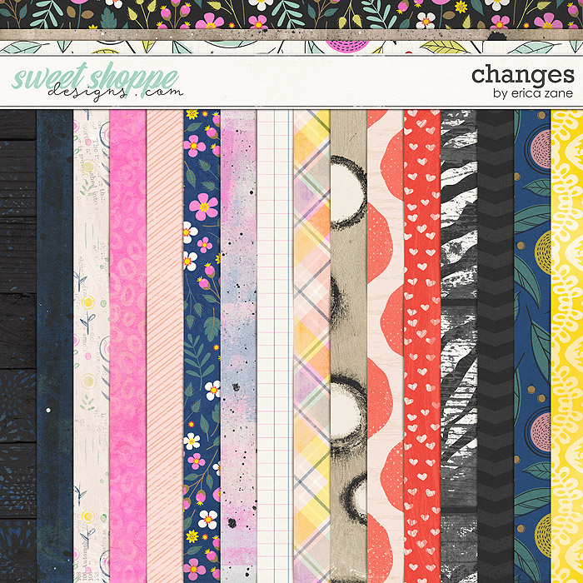Click the 'by erica zane' credit
The image size is (583, 583).
point(533,93)
